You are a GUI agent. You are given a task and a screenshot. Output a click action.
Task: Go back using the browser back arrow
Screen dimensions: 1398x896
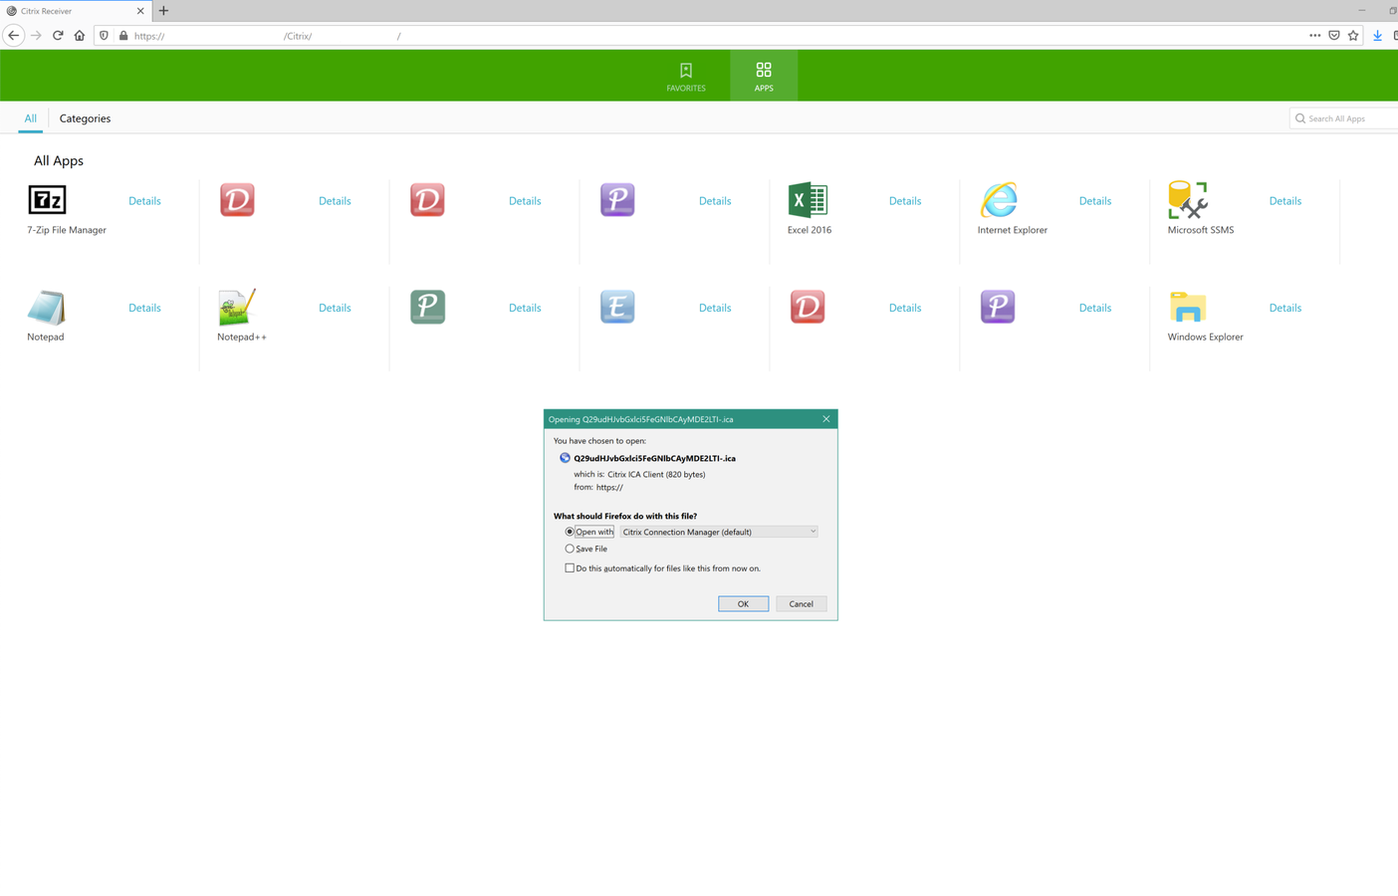click(x=13, y=36)
